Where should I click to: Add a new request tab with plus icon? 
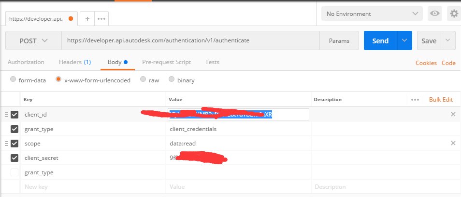[87, 19]
